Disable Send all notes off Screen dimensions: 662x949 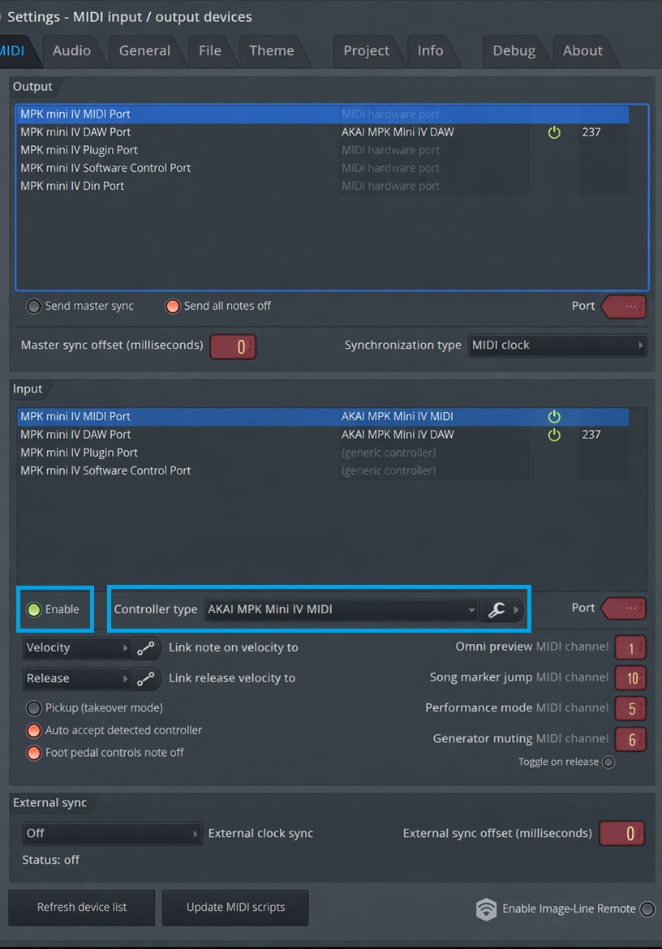173,307
